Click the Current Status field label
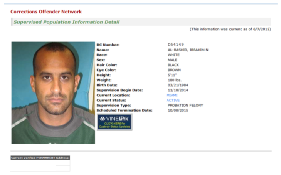This screenshot has height=175, width=281. [111, 100]
